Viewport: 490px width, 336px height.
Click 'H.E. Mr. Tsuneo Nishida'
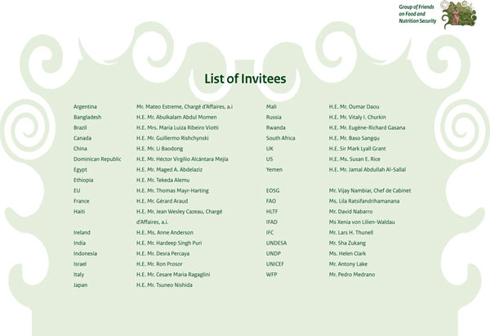(164, 285)
